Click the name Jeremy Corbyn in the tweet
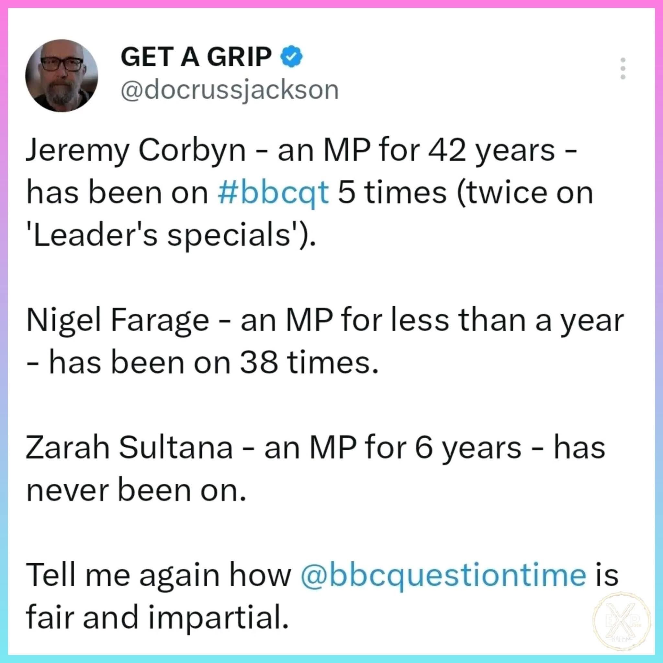The image size is (663, 663). 136,151
